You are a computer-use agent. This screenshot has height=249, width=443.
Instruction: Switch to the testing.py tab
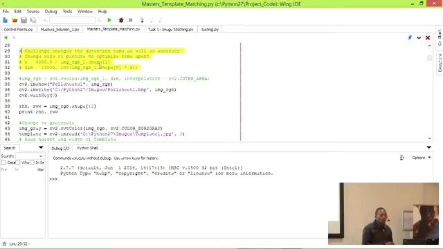pyautogui.click(x=210, y=29)
